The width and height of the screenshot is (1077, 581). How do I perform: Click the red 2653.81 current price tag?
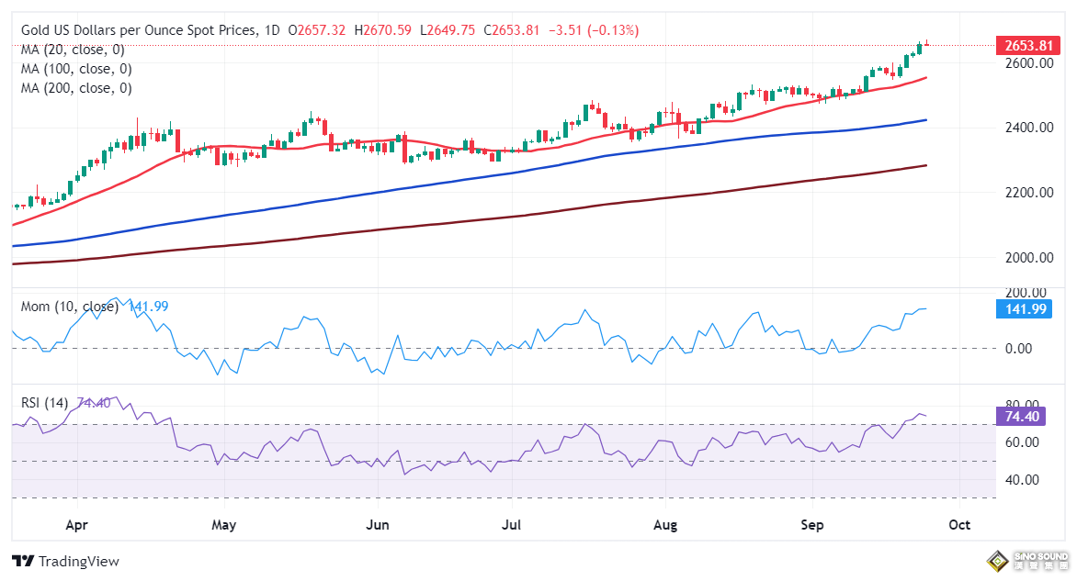[x=1024, y=46]
